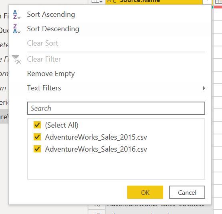Expand the Text Filters submenu arrow
The image size is (222, 214).
(x=204, y=88)
